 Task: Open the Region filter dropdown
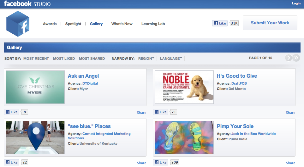pyautogui.click(x=146, y=58)
